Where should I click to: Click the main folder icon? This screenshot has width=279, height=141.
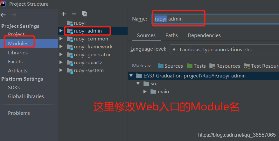tap(153, 92)
